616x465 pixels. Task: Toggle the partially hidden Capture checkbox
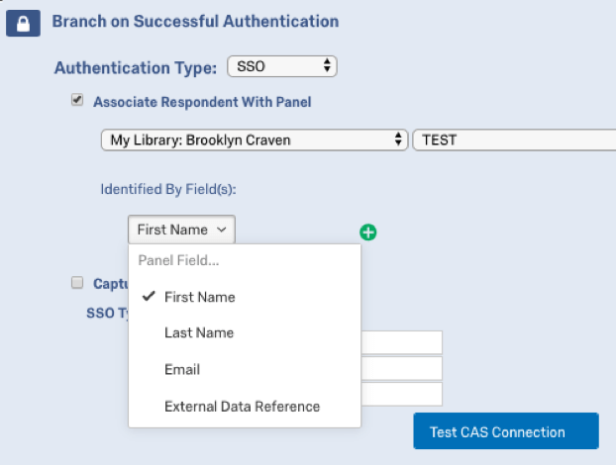click(x=77, y=283)
